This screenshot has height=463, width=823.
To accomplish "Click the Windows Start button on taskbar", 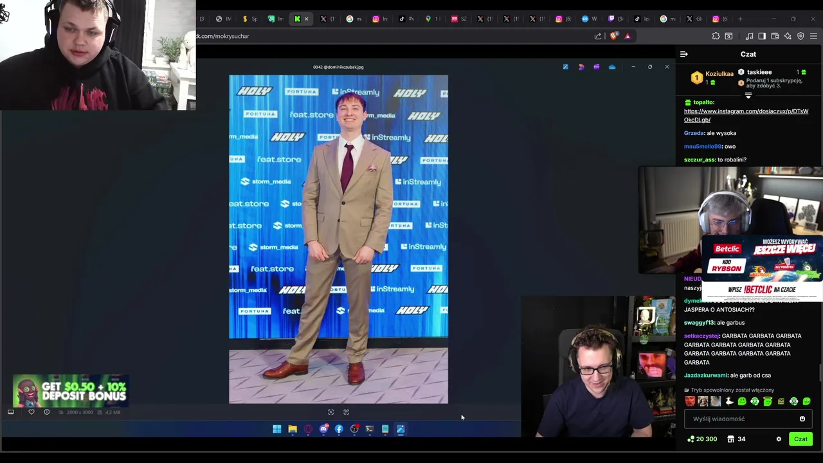I will click(276, 429).
